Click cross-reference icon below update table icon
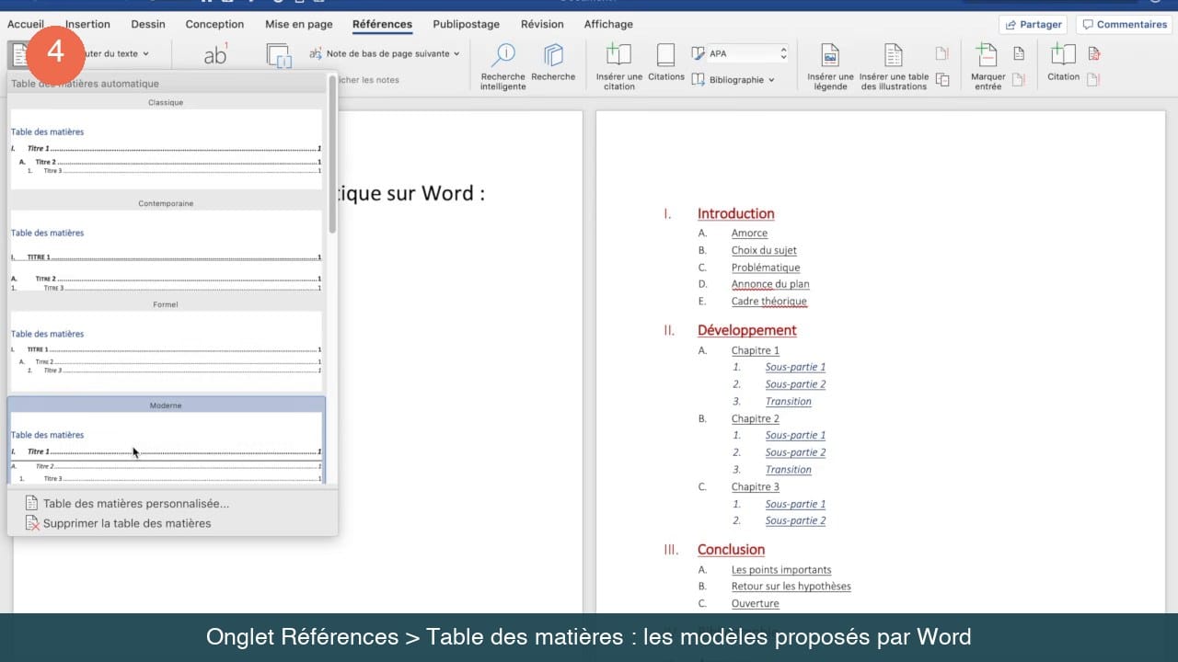Screen dimensions: 1178x662 point(942,80)
